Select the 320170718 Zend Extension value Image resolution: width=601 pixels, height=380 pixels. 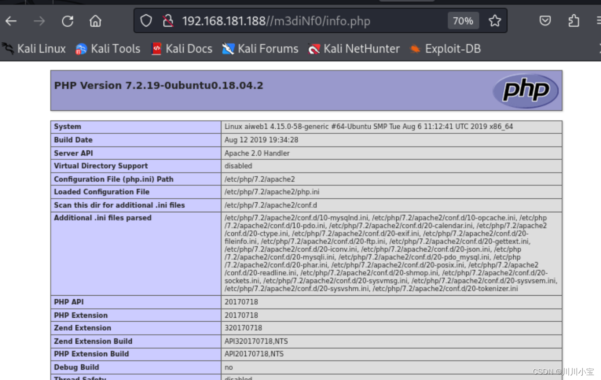(243, 328)
